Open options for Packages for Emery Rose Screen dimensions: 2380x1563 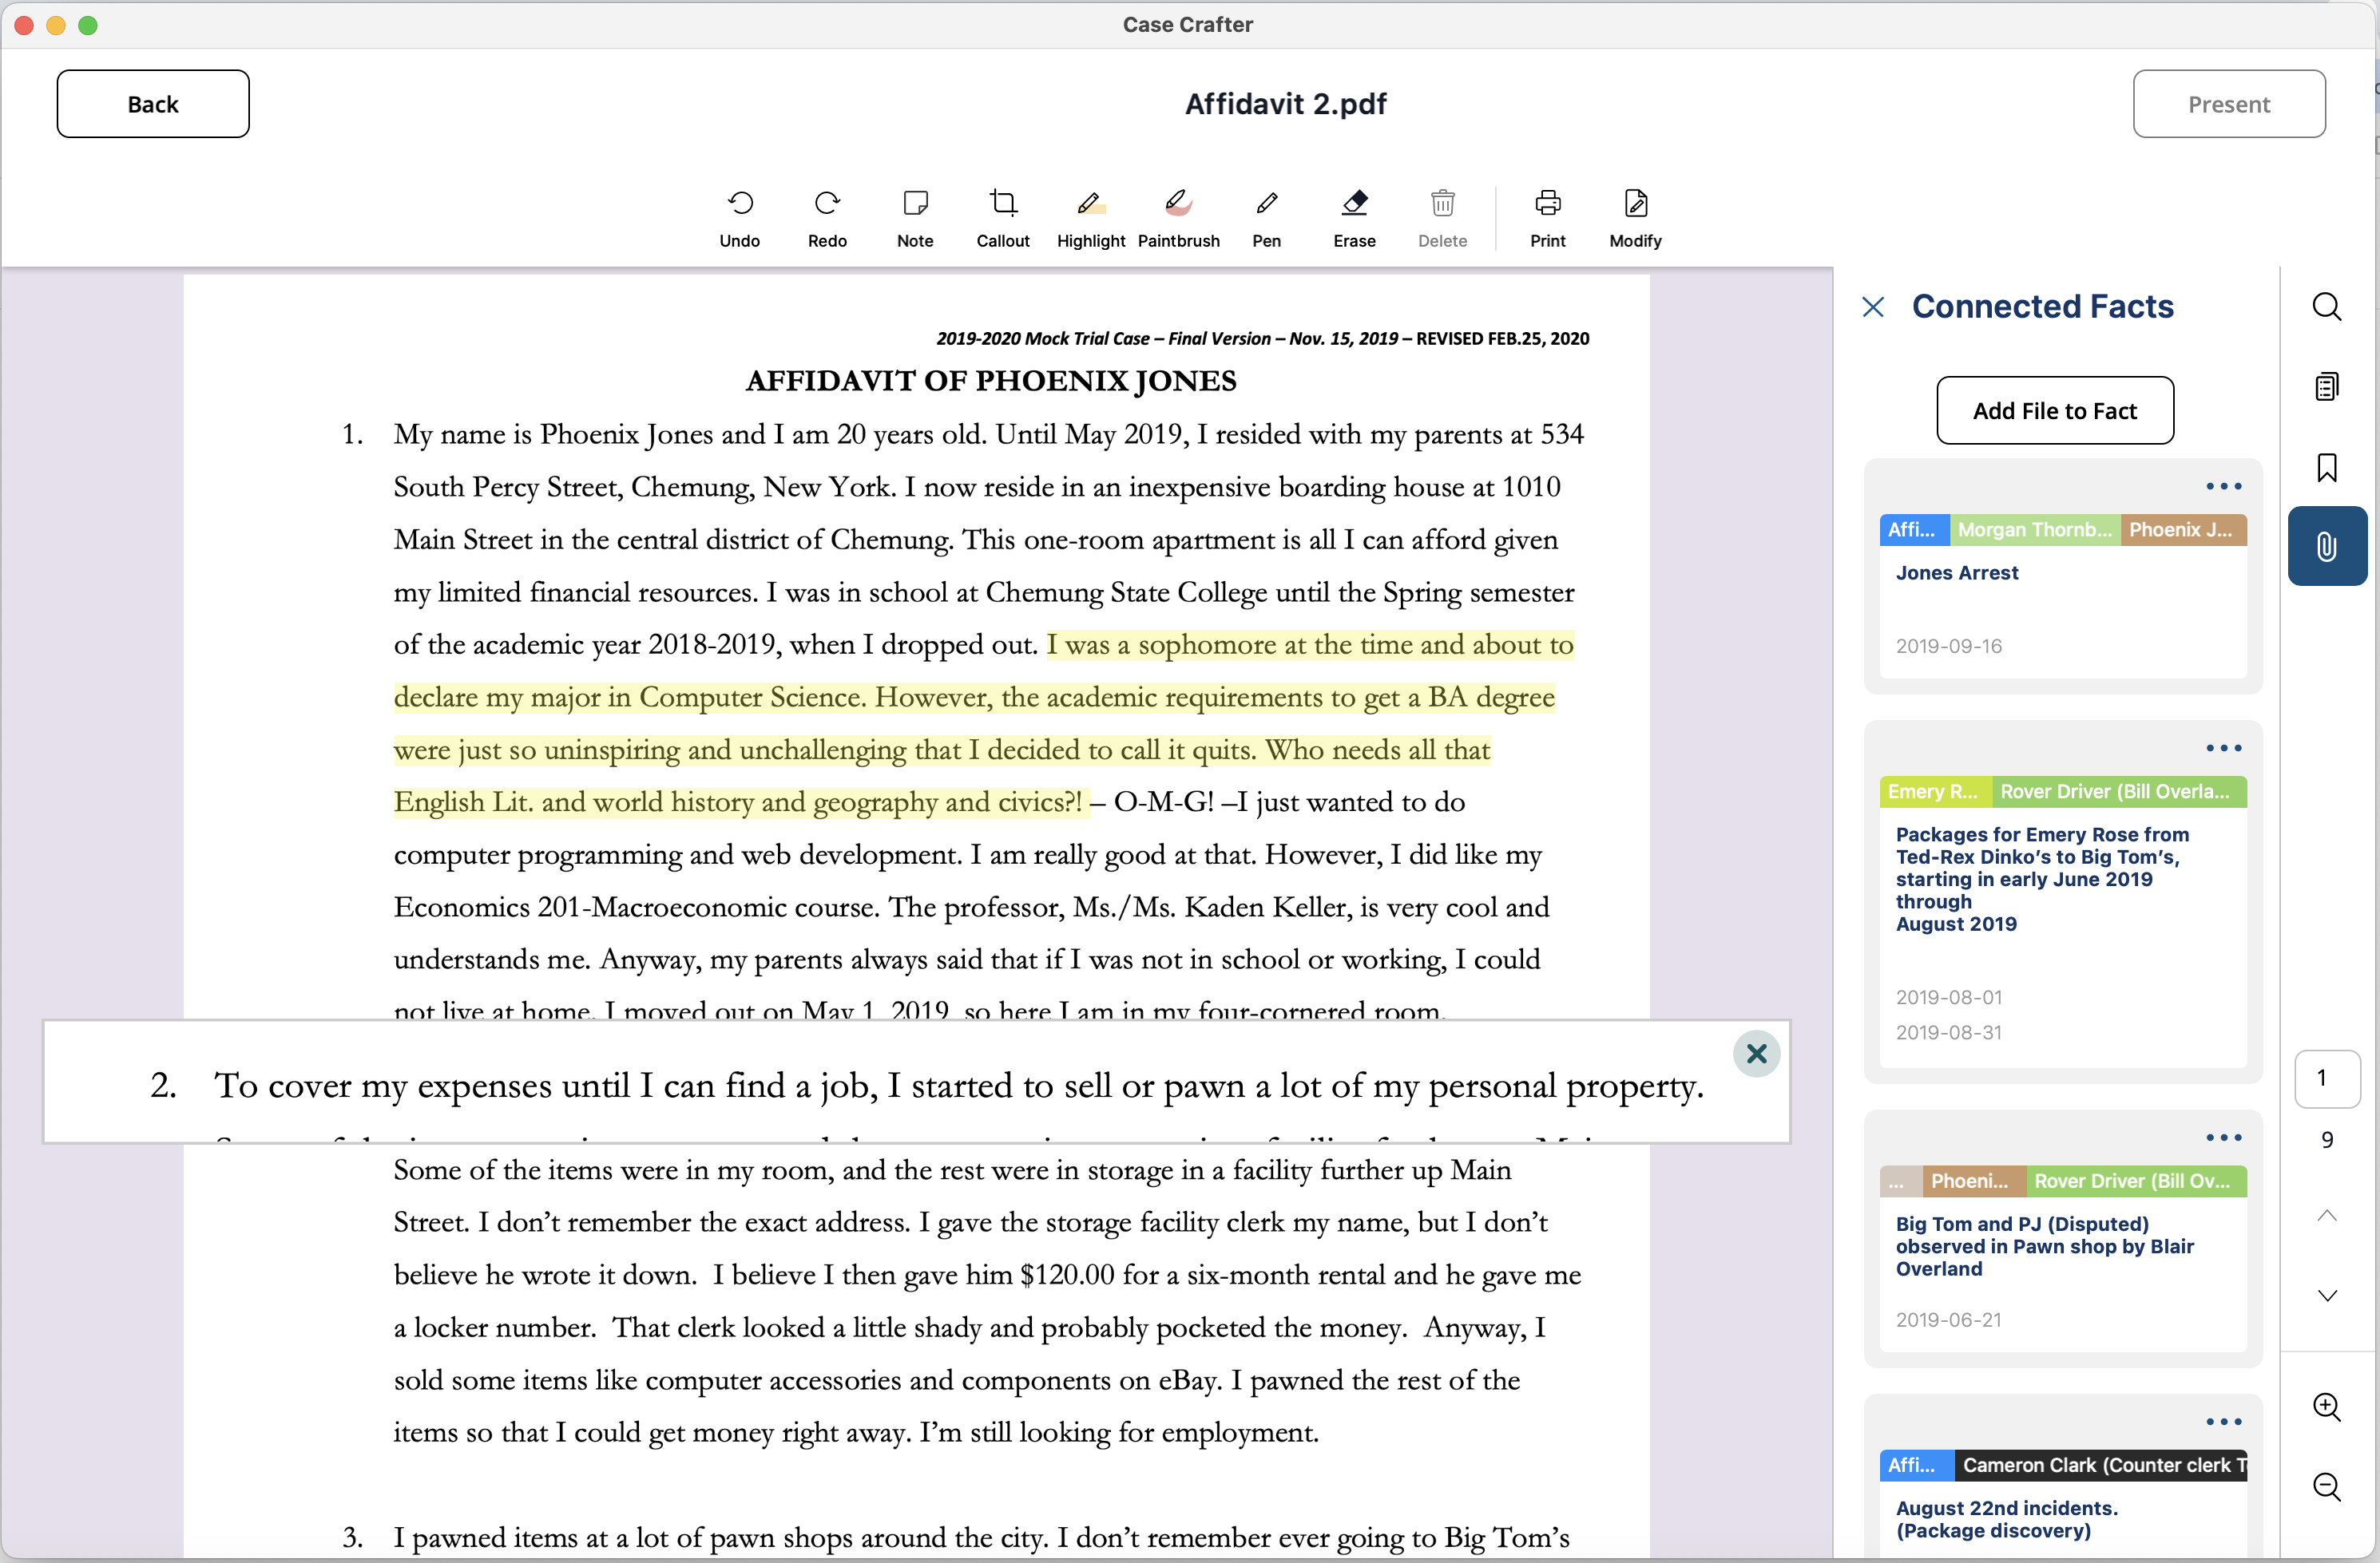2223,749
